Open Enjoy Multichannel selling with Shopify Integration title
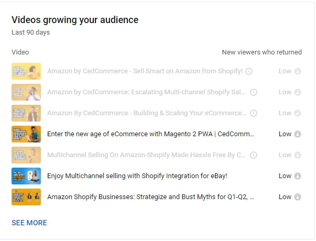 [137, 176]
